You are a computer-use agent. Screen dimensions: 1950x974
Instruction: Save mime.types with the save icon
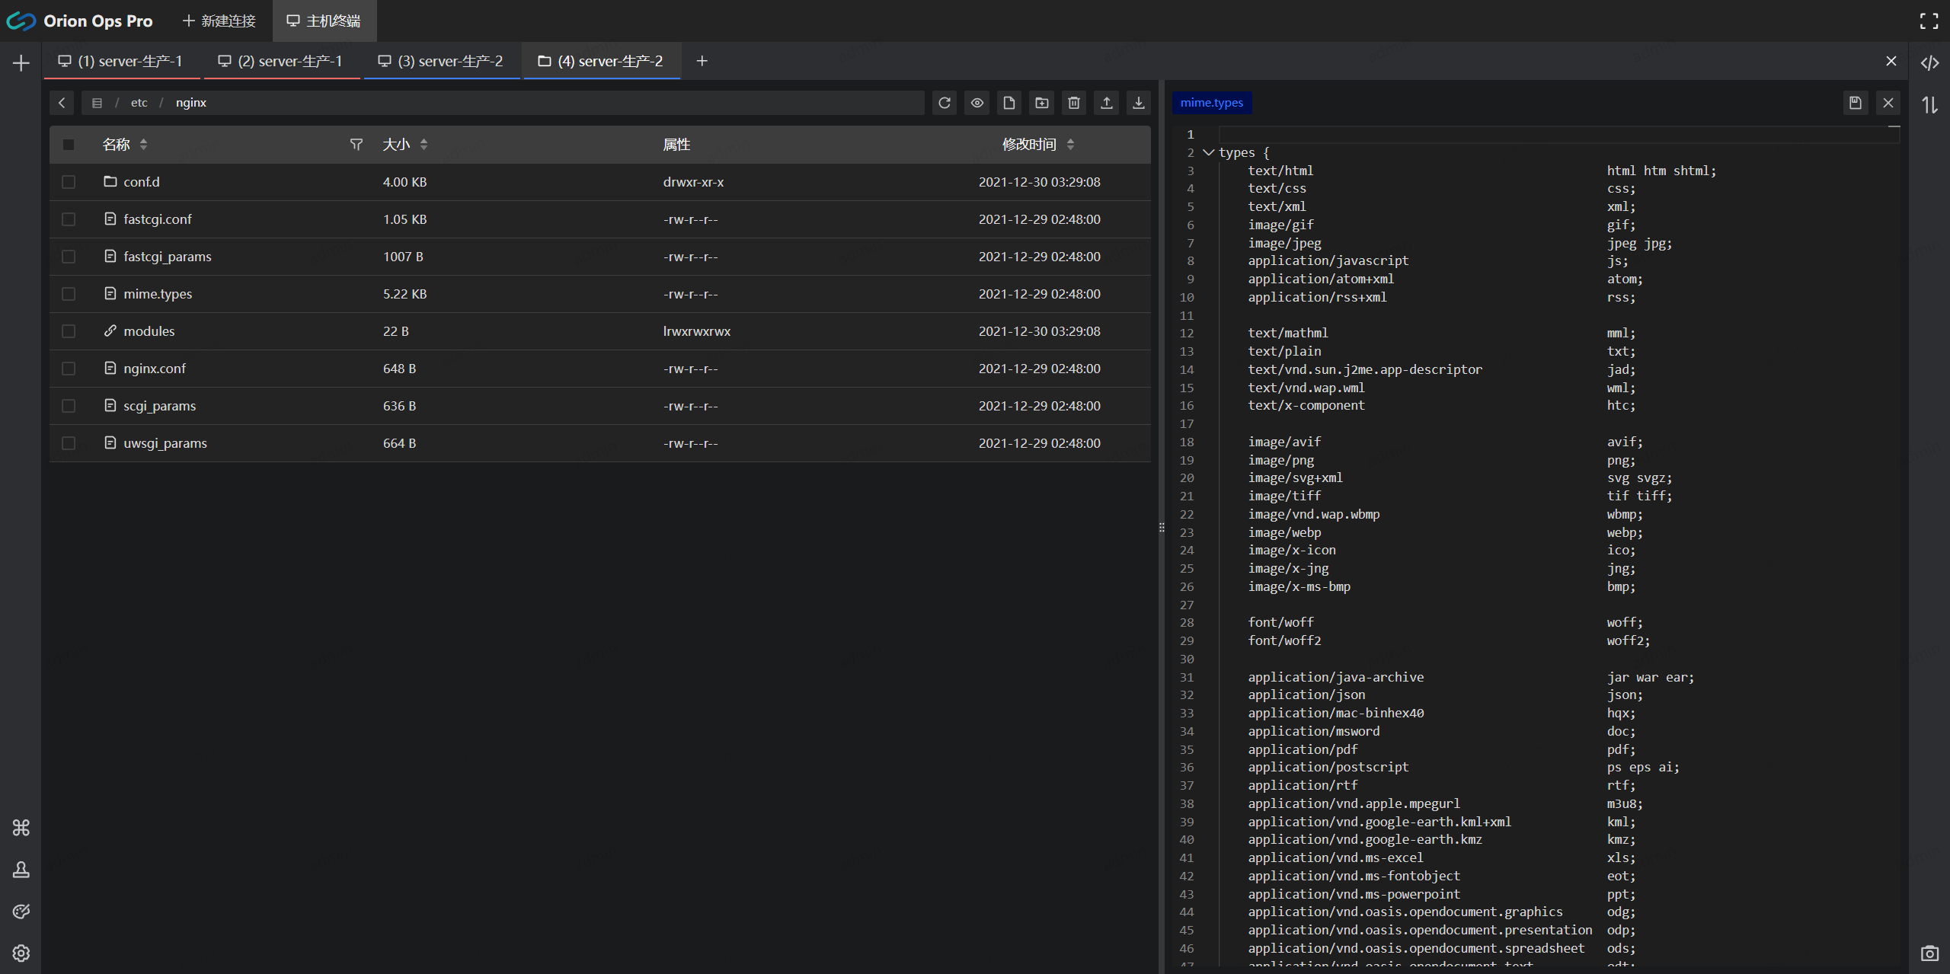coord(1855,103)
